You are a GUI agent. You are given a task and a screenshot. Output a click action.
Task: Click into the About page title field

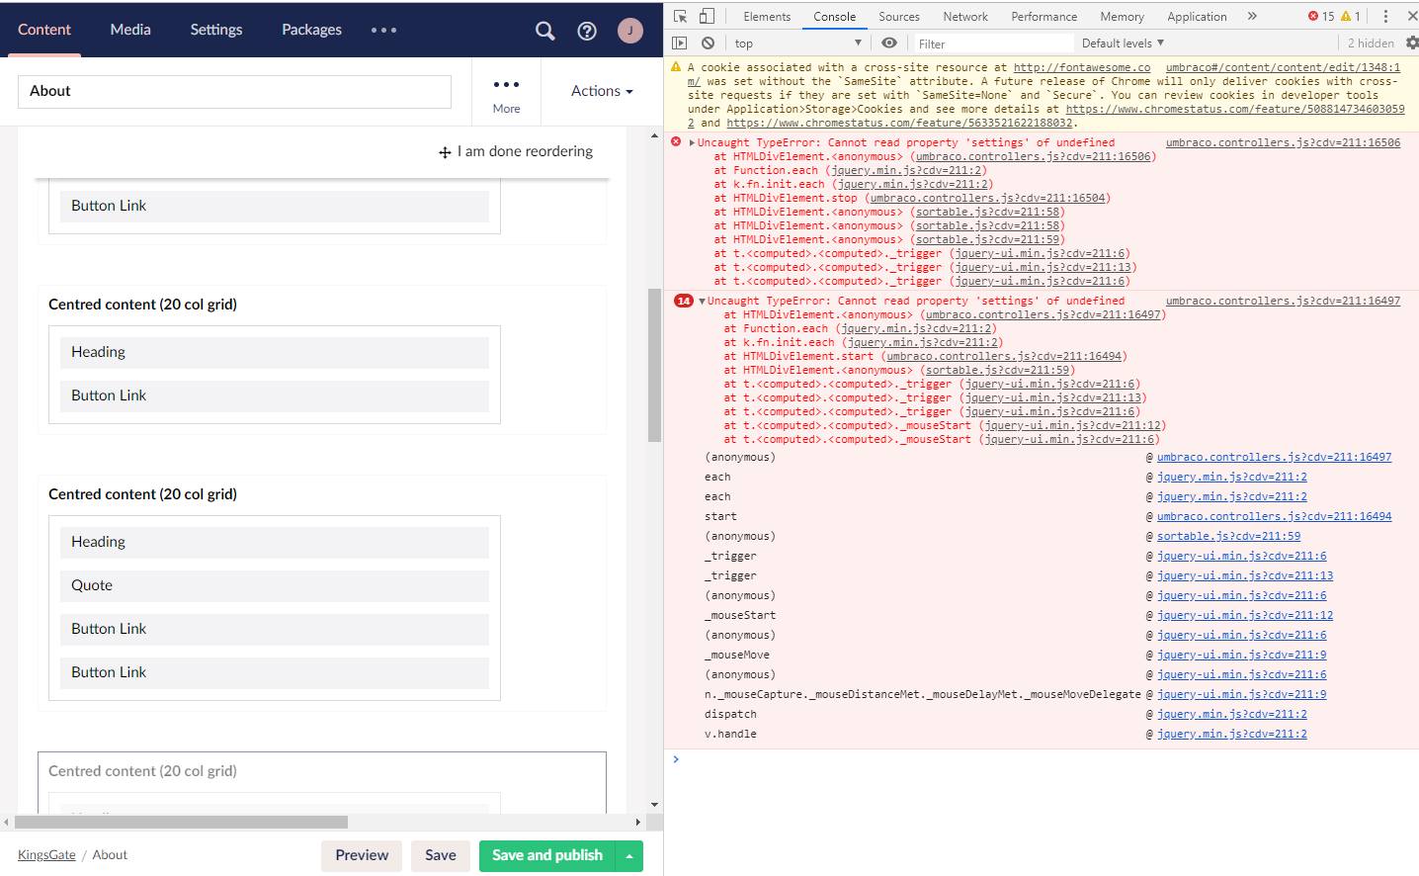(x=234, y=90)
